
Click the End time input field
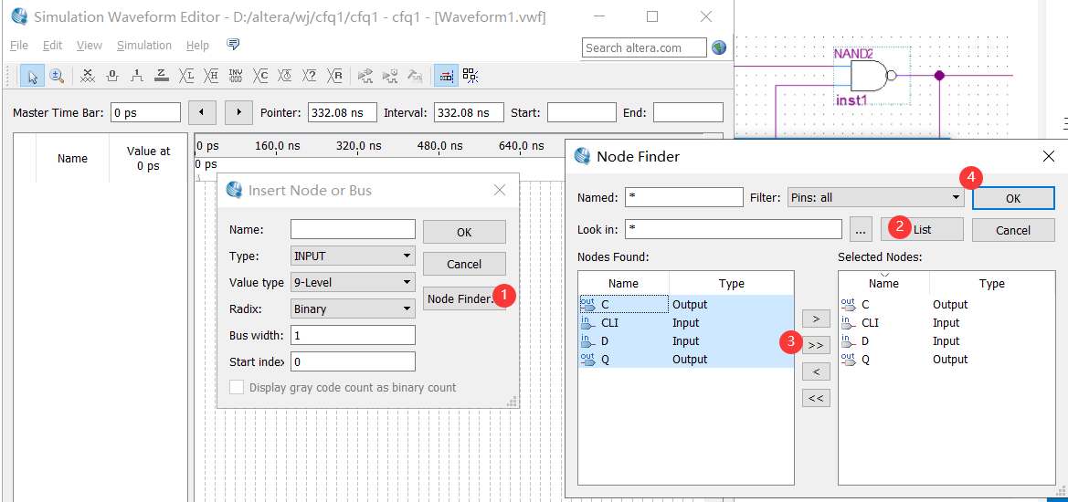(688, 112)
